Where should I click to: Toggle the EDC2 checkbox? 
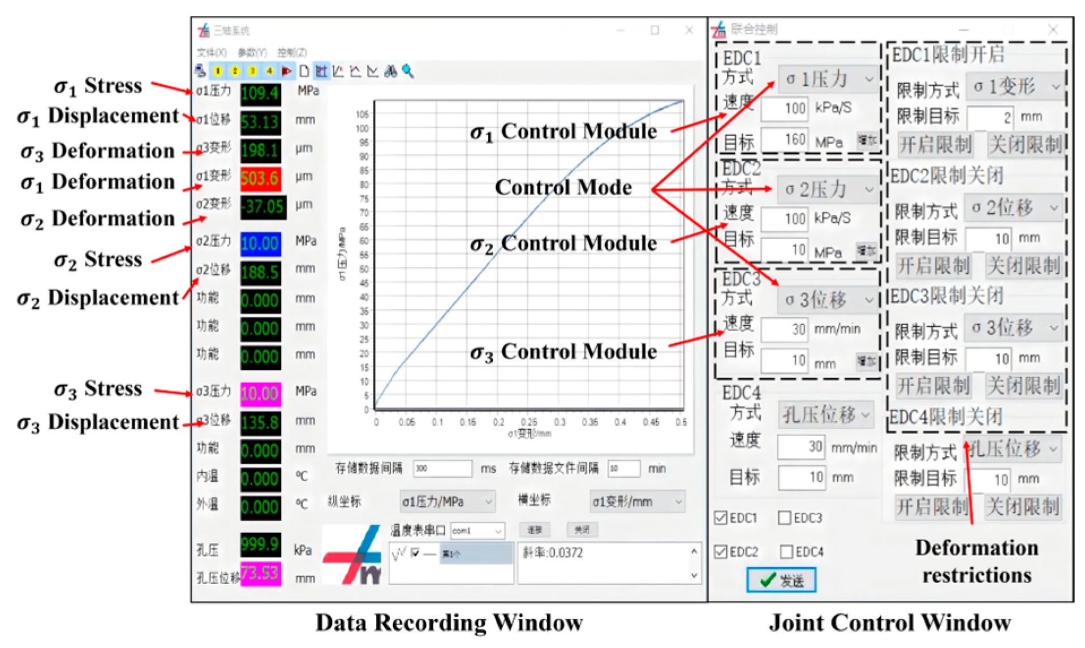coord(721,551)
